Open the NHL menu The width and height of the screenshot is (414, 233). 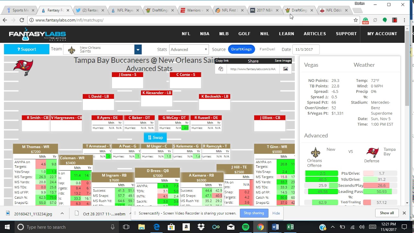[x=265, y=34]
